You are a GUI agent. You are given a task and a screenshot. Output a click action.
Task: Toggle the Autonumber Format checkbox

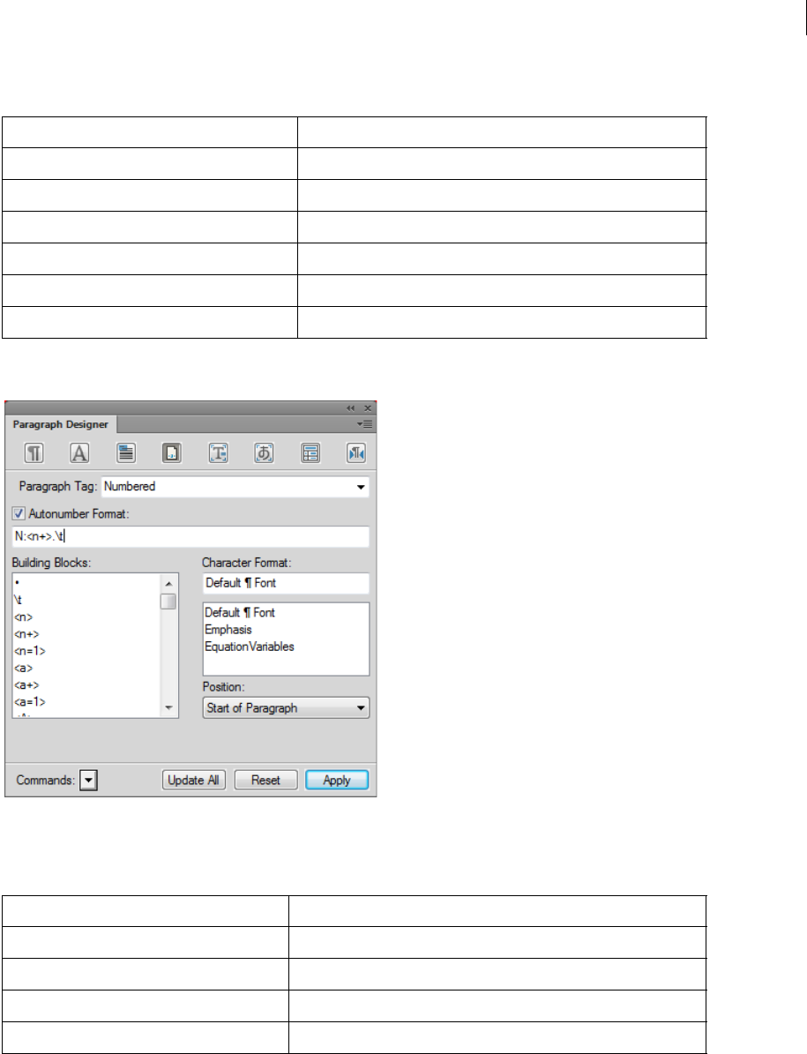pos(19,513)
